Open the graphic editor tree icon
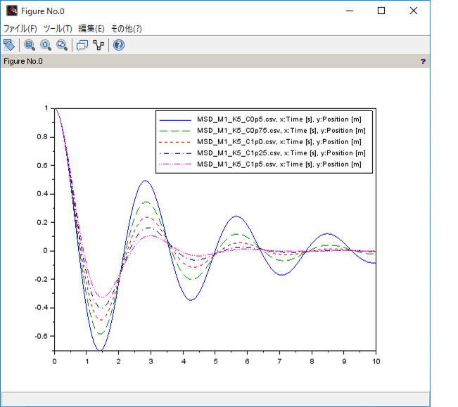Image resolution: width=458 pixels, height=407 pixels. [x=98, y=45]
